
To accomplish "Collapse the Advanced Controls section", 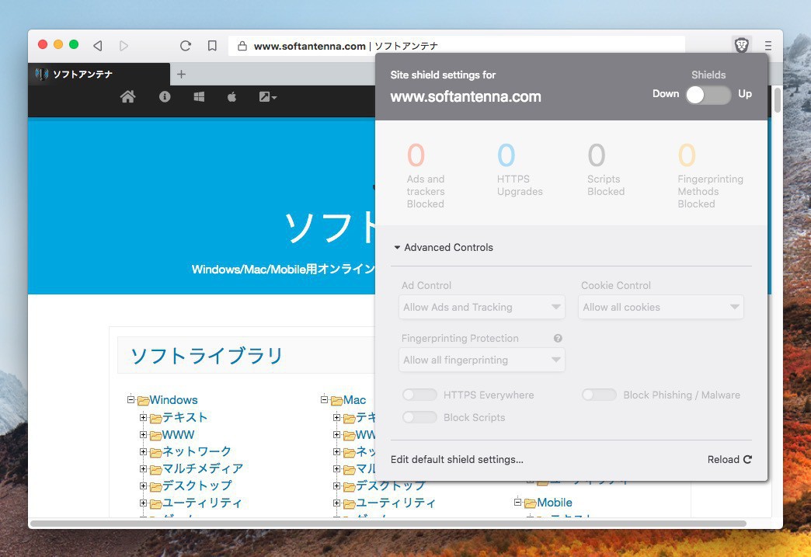I will pyautogui.click(x=444, y=247).
